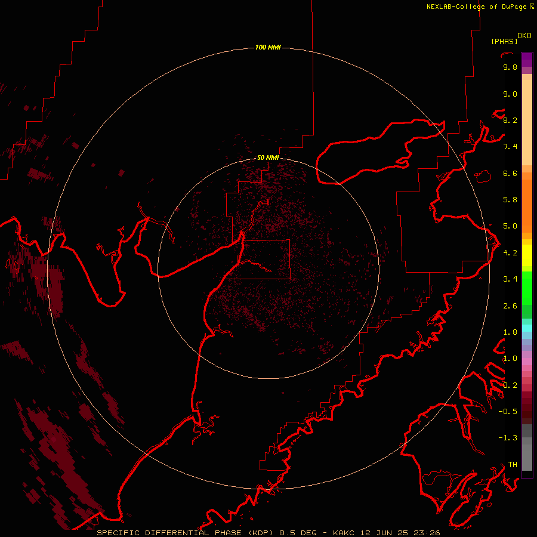Image resolution: width=537 pixels, height=537 pixels.
Task: Click the 9.0 scale value
Action: (x=510, y=94)
